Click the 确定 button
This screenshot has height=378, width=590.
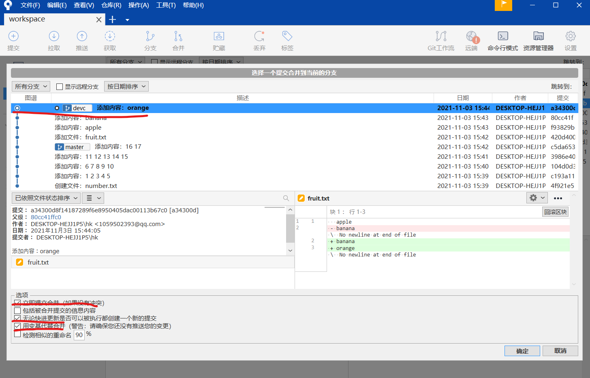coord(522,351)
